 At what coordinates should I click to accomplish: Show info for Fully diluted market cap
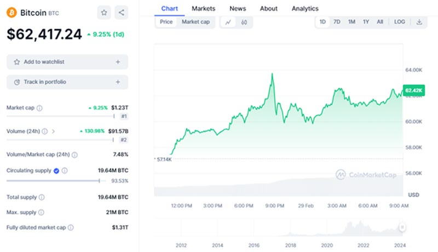(x=71, y=227)
